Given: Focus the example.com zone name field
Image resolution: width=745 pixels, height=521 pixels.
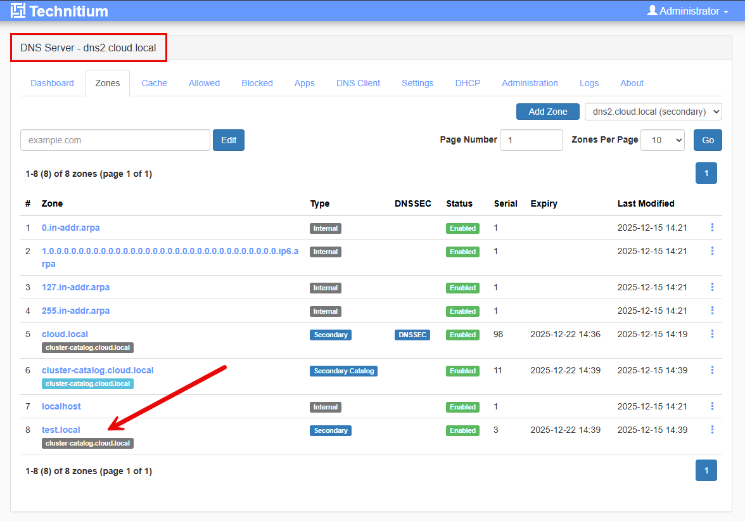Looking at the screenshot, I should (115, 140).
